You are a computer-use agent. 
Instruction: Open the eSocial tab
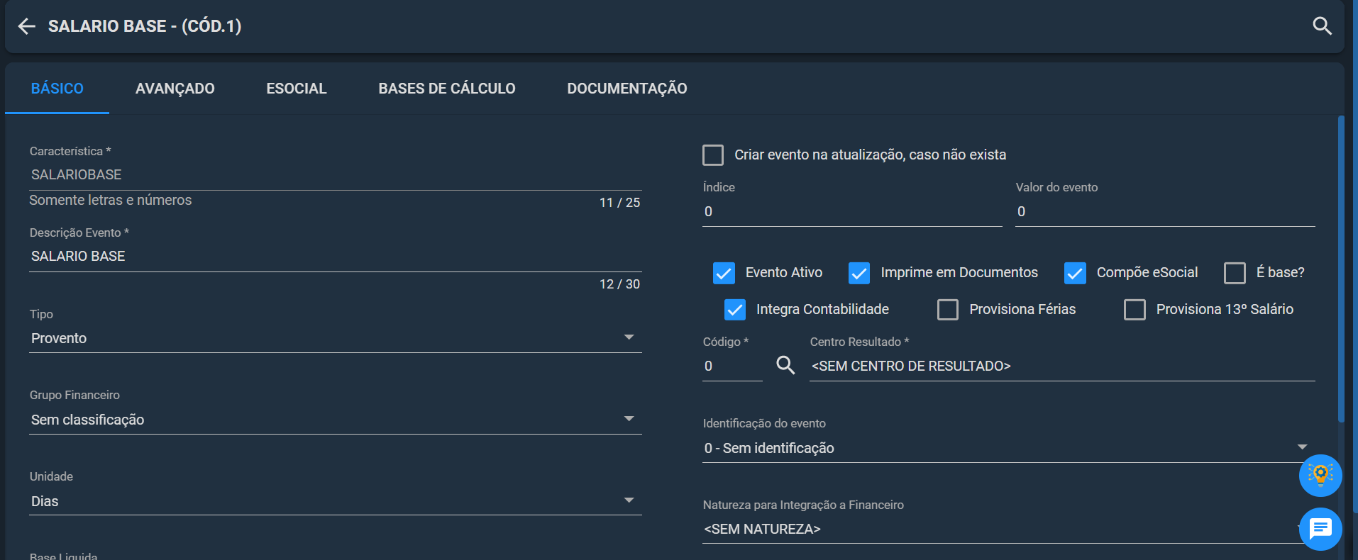(x=297, y=89)
